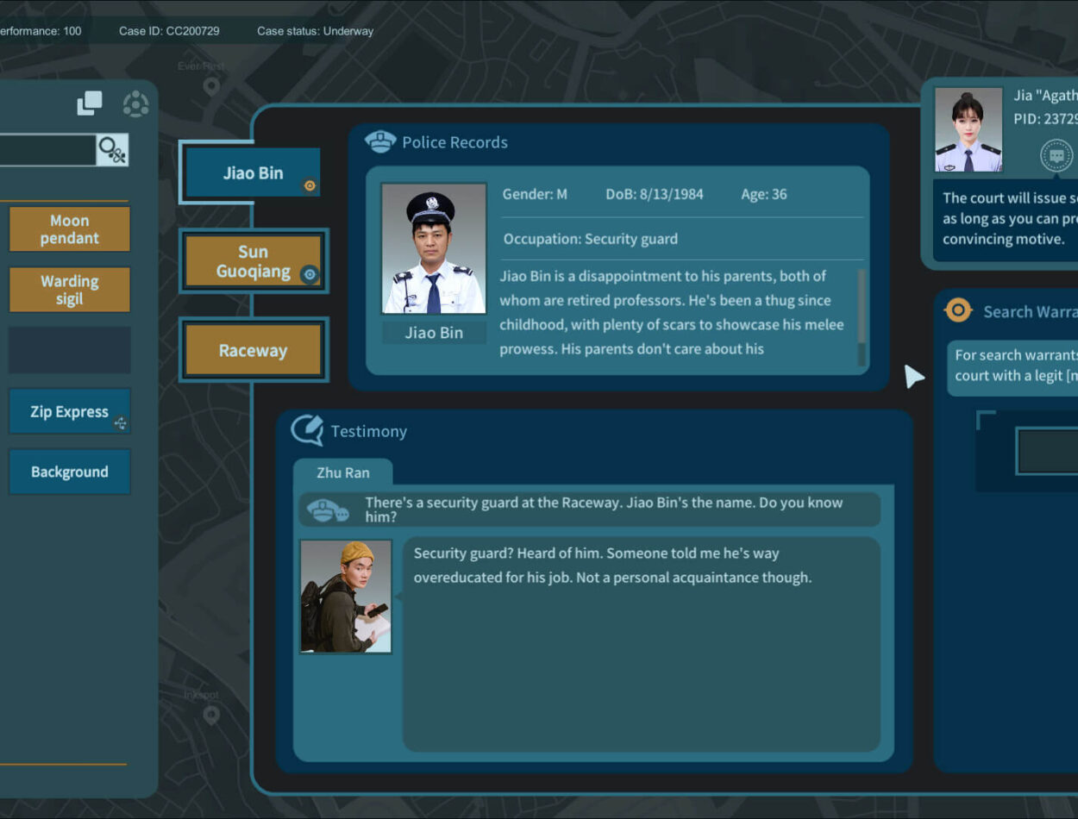
Task: Click the share icon on Zip Express
Action: (120, 422)
